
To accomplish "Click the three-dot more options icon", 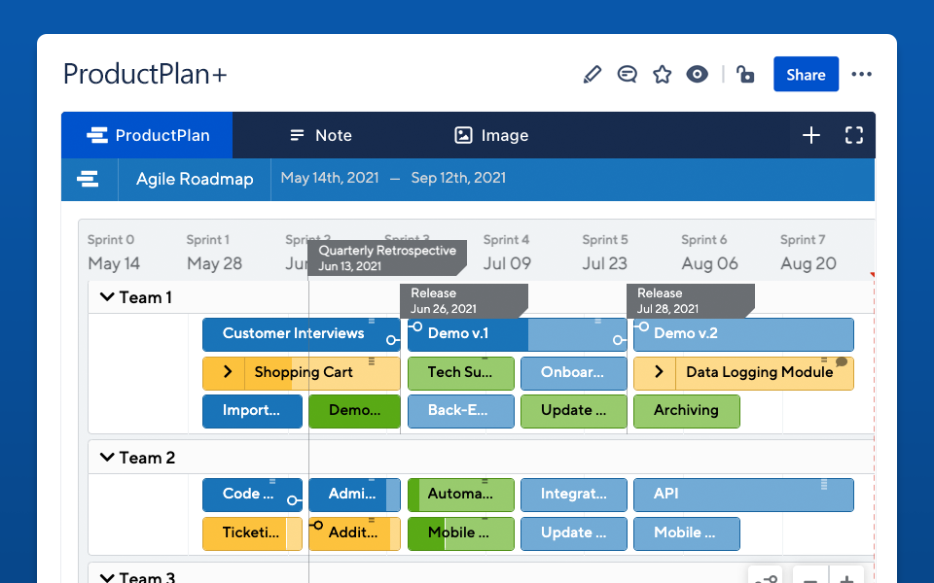I will (862, 74).
